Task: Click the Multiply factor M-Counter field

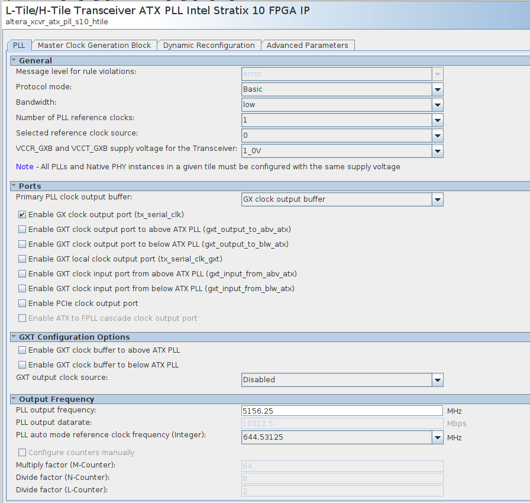Action: [x=342, y=466]
